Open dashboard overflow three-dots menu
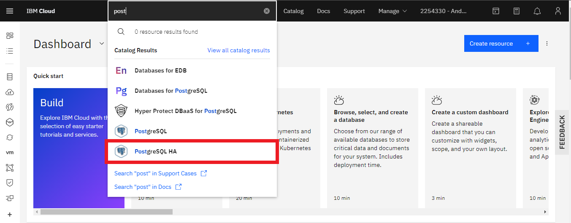571x223 pixels. [547, 43]
